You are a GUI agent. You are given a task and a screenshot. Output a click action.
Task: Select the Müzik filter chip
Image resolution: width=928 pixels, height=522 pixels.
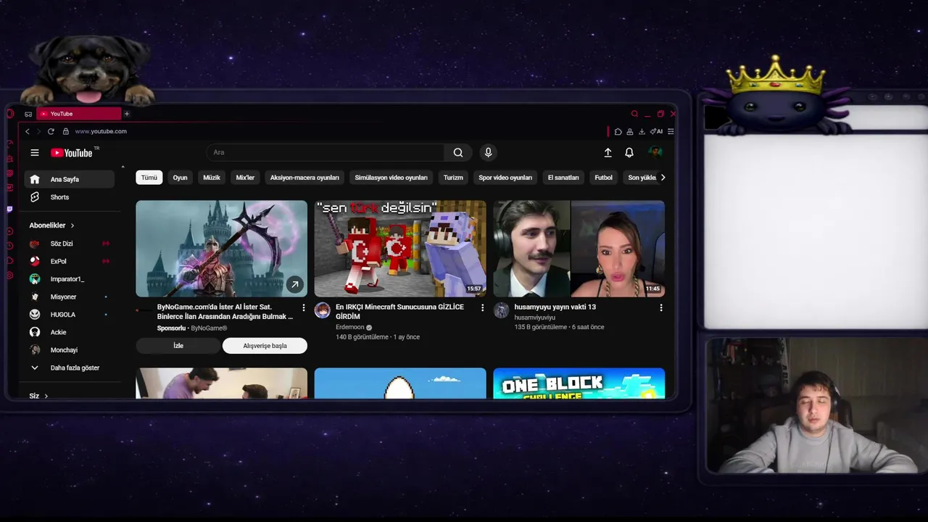pos(212,178)
